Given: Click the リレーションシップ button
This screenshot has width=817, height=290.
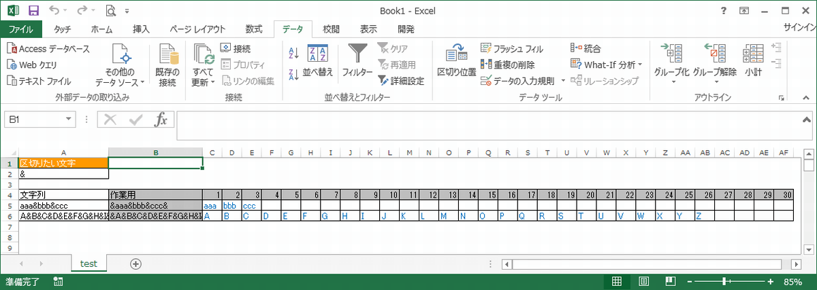Looking at the screenshot, I should tap(605, 81).
